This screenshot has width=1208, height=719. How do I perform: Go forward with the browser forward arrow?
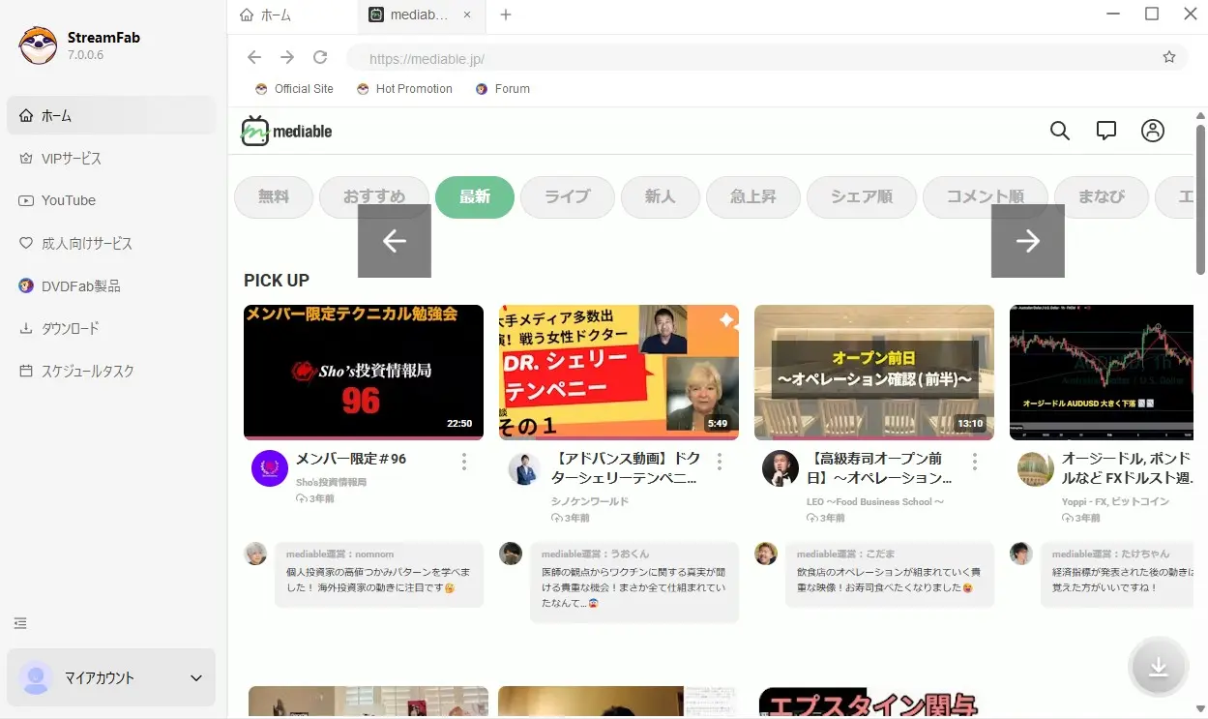[287, 57]
